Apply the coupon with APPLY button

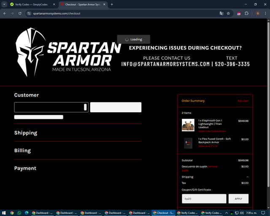238,199
